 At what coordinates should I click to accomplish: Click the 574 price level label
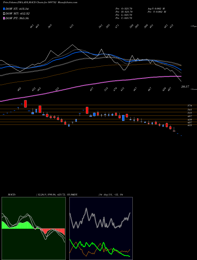pos(190,106)
